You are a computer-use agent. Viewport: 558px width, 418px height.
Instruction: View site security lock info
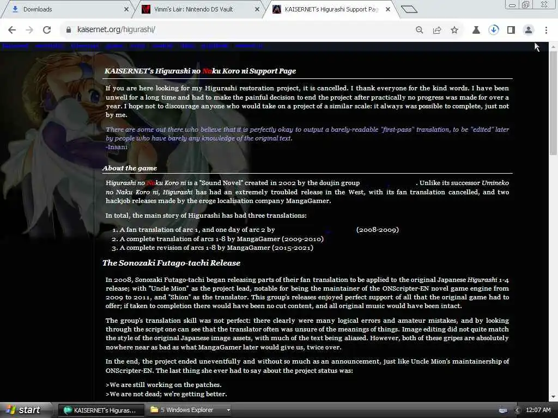coord(69,30)
